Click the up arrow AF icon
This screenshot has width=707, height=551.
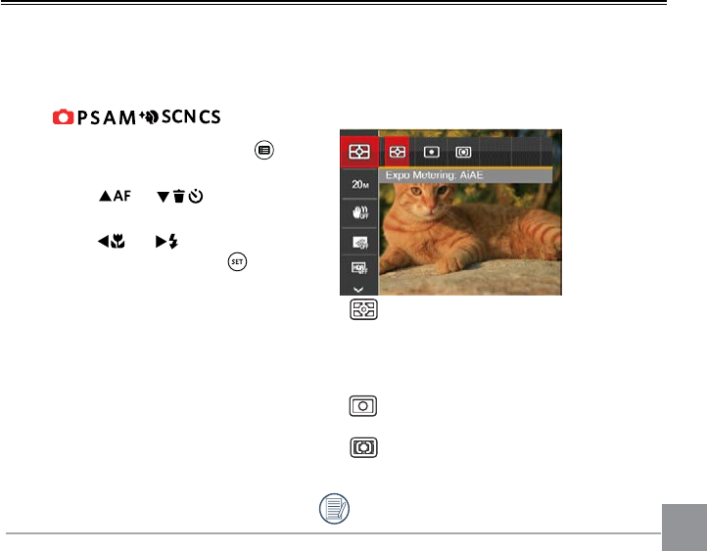pos(115,196)
